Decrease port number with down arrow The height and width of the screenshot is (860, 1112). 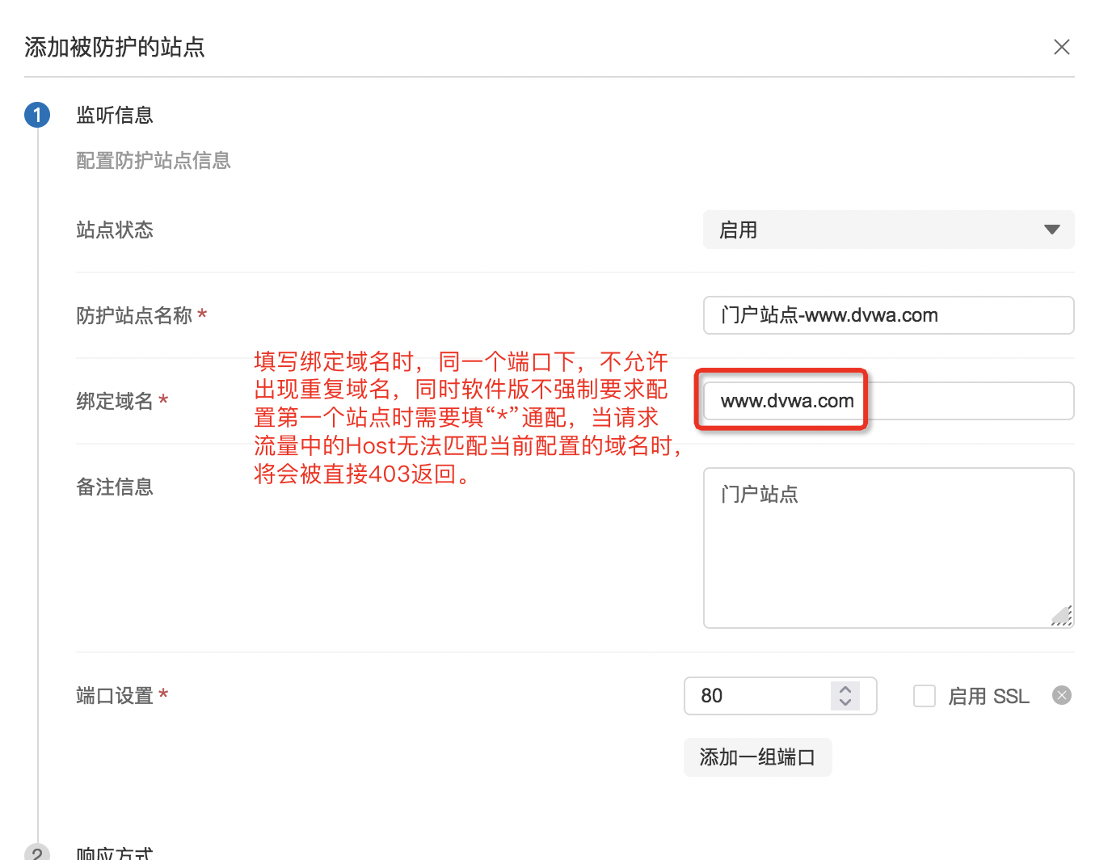[x=845, y=702]
